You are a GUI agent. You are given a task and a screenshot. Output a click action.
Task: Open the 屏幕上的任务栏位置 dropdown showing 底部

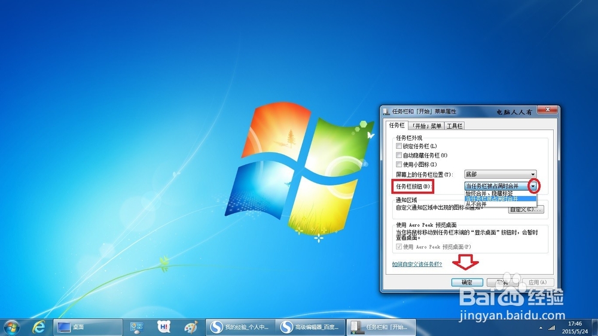tap(501, 175)
